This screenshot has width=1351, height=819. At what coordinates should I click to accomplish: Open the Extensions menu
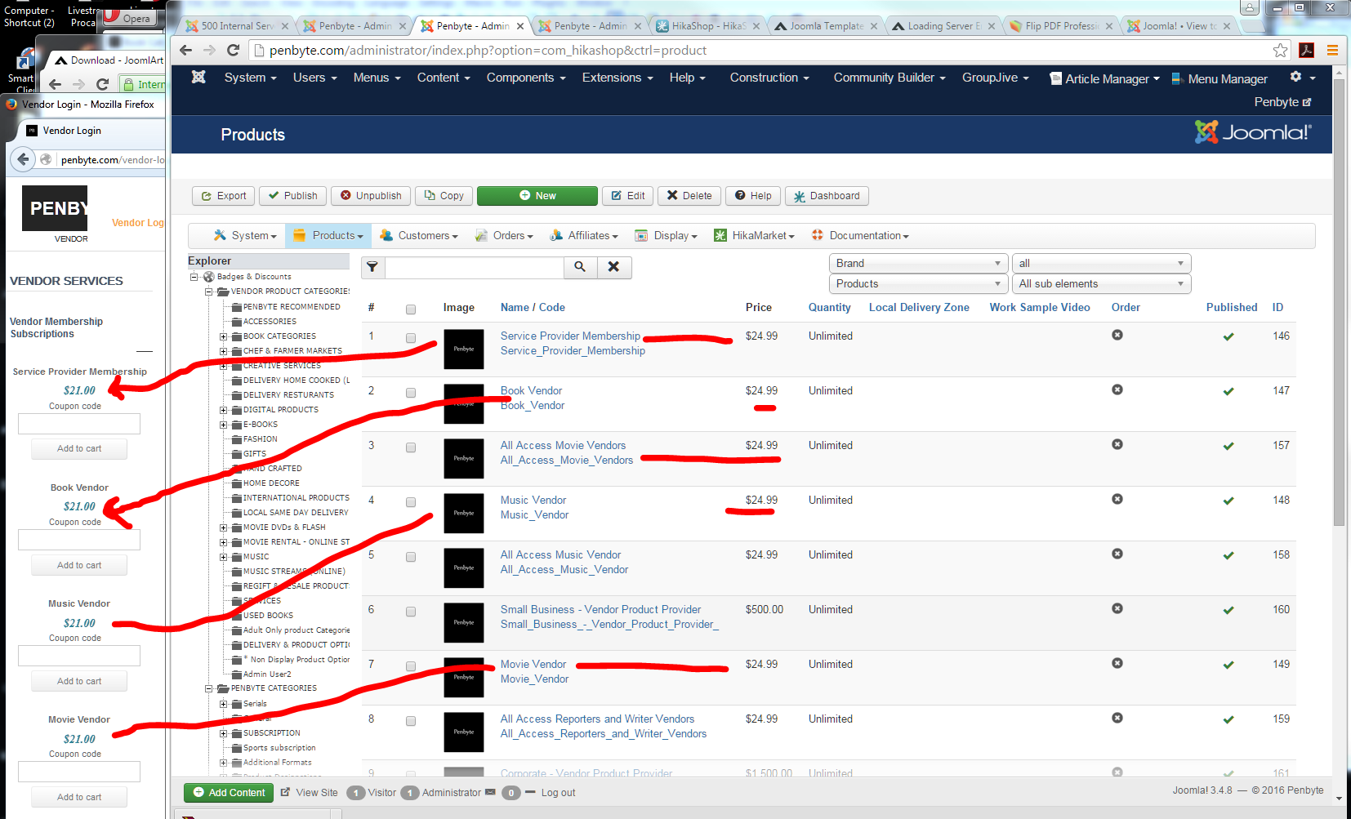click(618, 78)
